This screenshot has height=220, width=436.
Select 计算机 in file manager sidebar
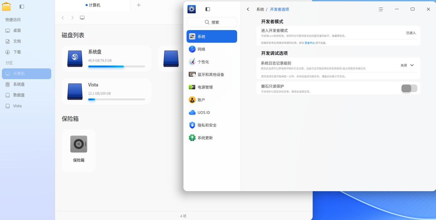[x=27, y=73]
